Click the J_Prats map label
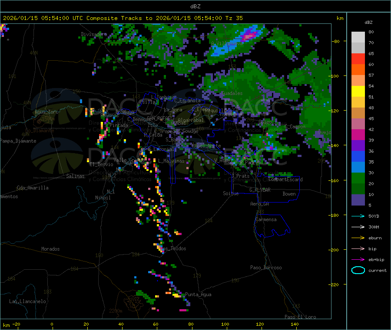Image resolution: width=391 pixels, height=330 pixels. coord(240,176)
